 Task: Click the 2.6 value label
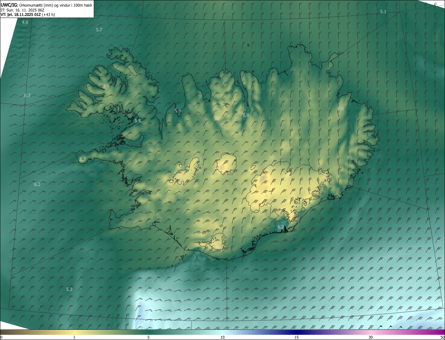pos(341,109)
